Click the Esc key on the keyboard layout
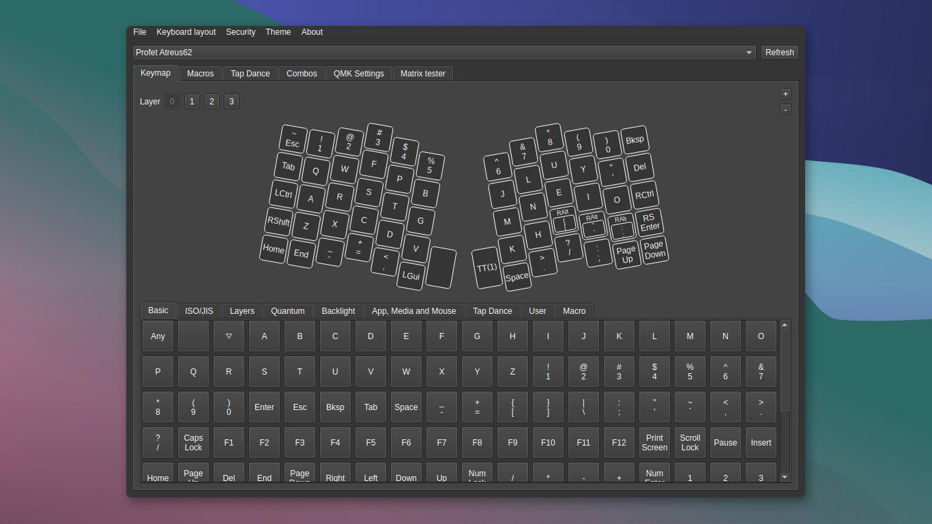The width and height of the screenshot is (932, 524). tap(293, 139)
